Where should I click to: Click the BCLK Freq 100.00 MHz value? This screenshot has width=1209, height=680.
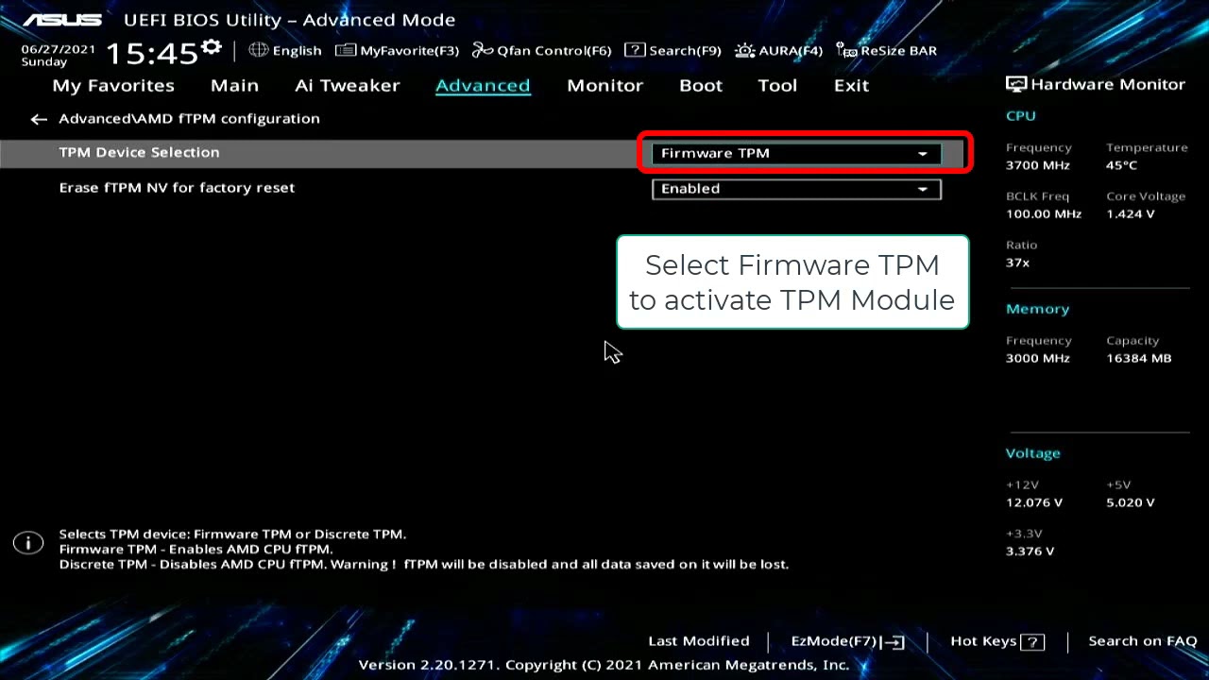[1044, 214]
